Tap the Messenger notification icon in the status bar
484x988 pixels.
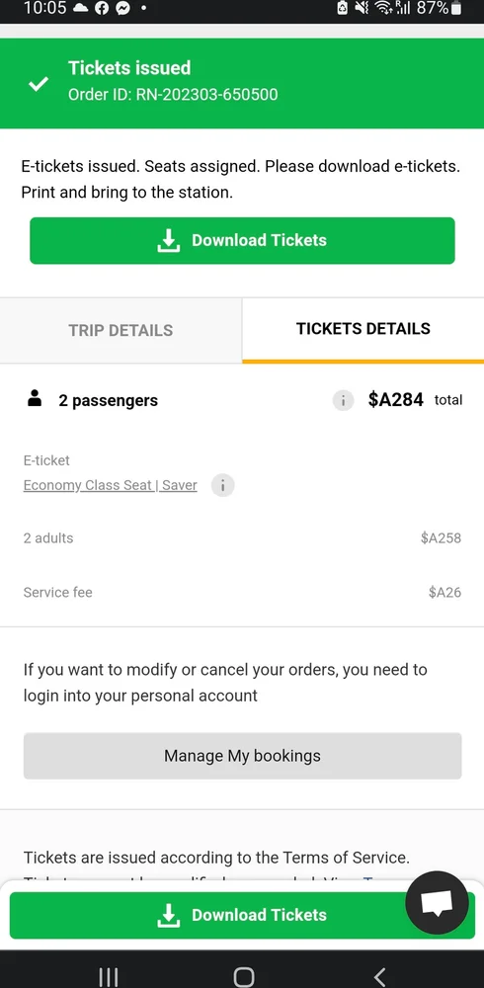click(123, 8)
